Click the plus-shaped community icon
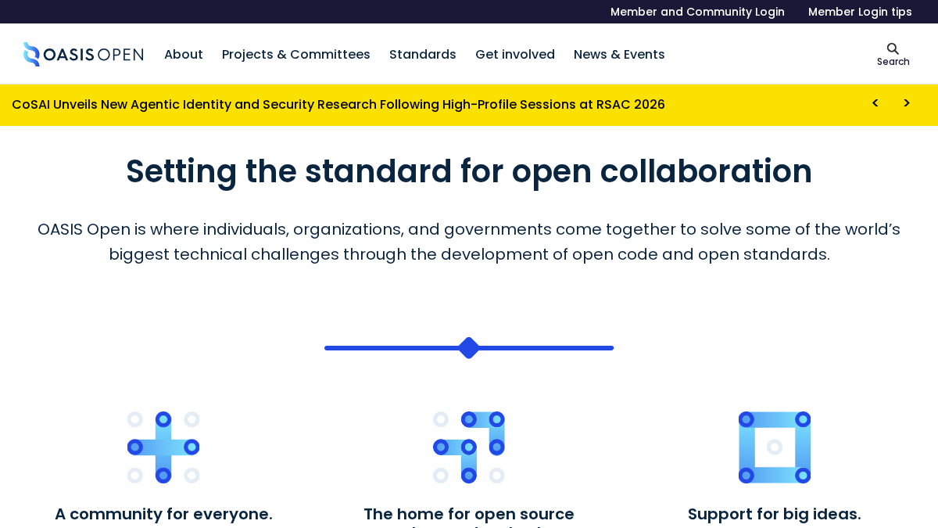The height and width of the screenshot is (528, 938). (x=163, y=447)
